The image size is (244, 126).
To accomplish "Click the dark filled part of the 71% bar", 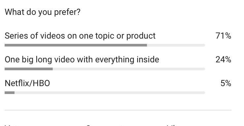I will point(76,45).
